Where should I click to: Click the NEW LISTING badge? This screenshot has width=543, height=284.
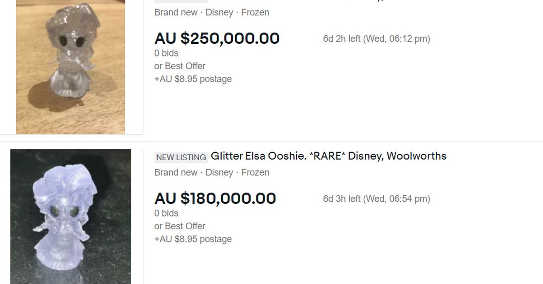tap(181, 157)
